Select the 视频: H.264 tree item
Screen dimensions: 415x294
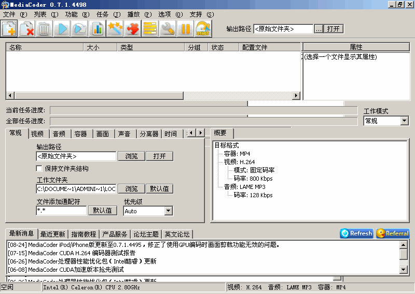[x=239, y=162]
